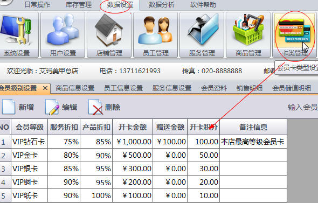This screenshot has height=203, width=318.
Task: Click the 编辑 pencil edit icon
Action: coord(52,107)
